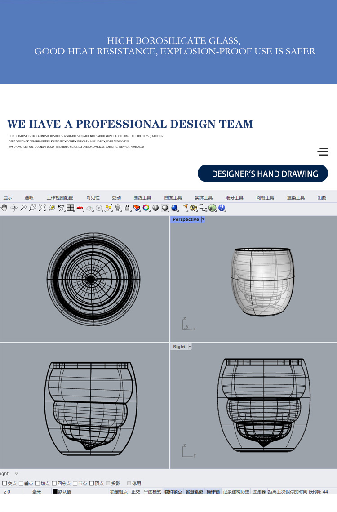Switch to the 出图 tab

(322, 197)
